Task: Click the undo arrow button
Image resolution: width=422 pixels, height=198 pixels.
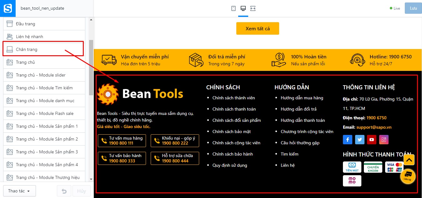Action: click(64, 191)
